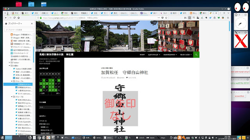250x140 pixels.
Task: Click the あ input method tray icon
Action: click(x=180, y=138)
